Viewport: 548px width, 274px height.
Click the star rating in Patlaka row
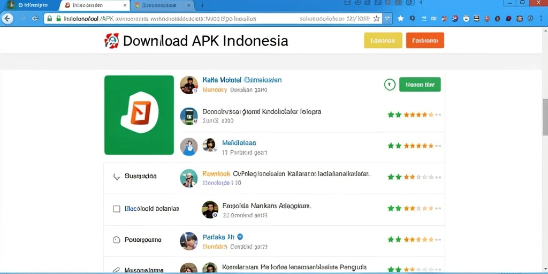[x=414, y=240]
